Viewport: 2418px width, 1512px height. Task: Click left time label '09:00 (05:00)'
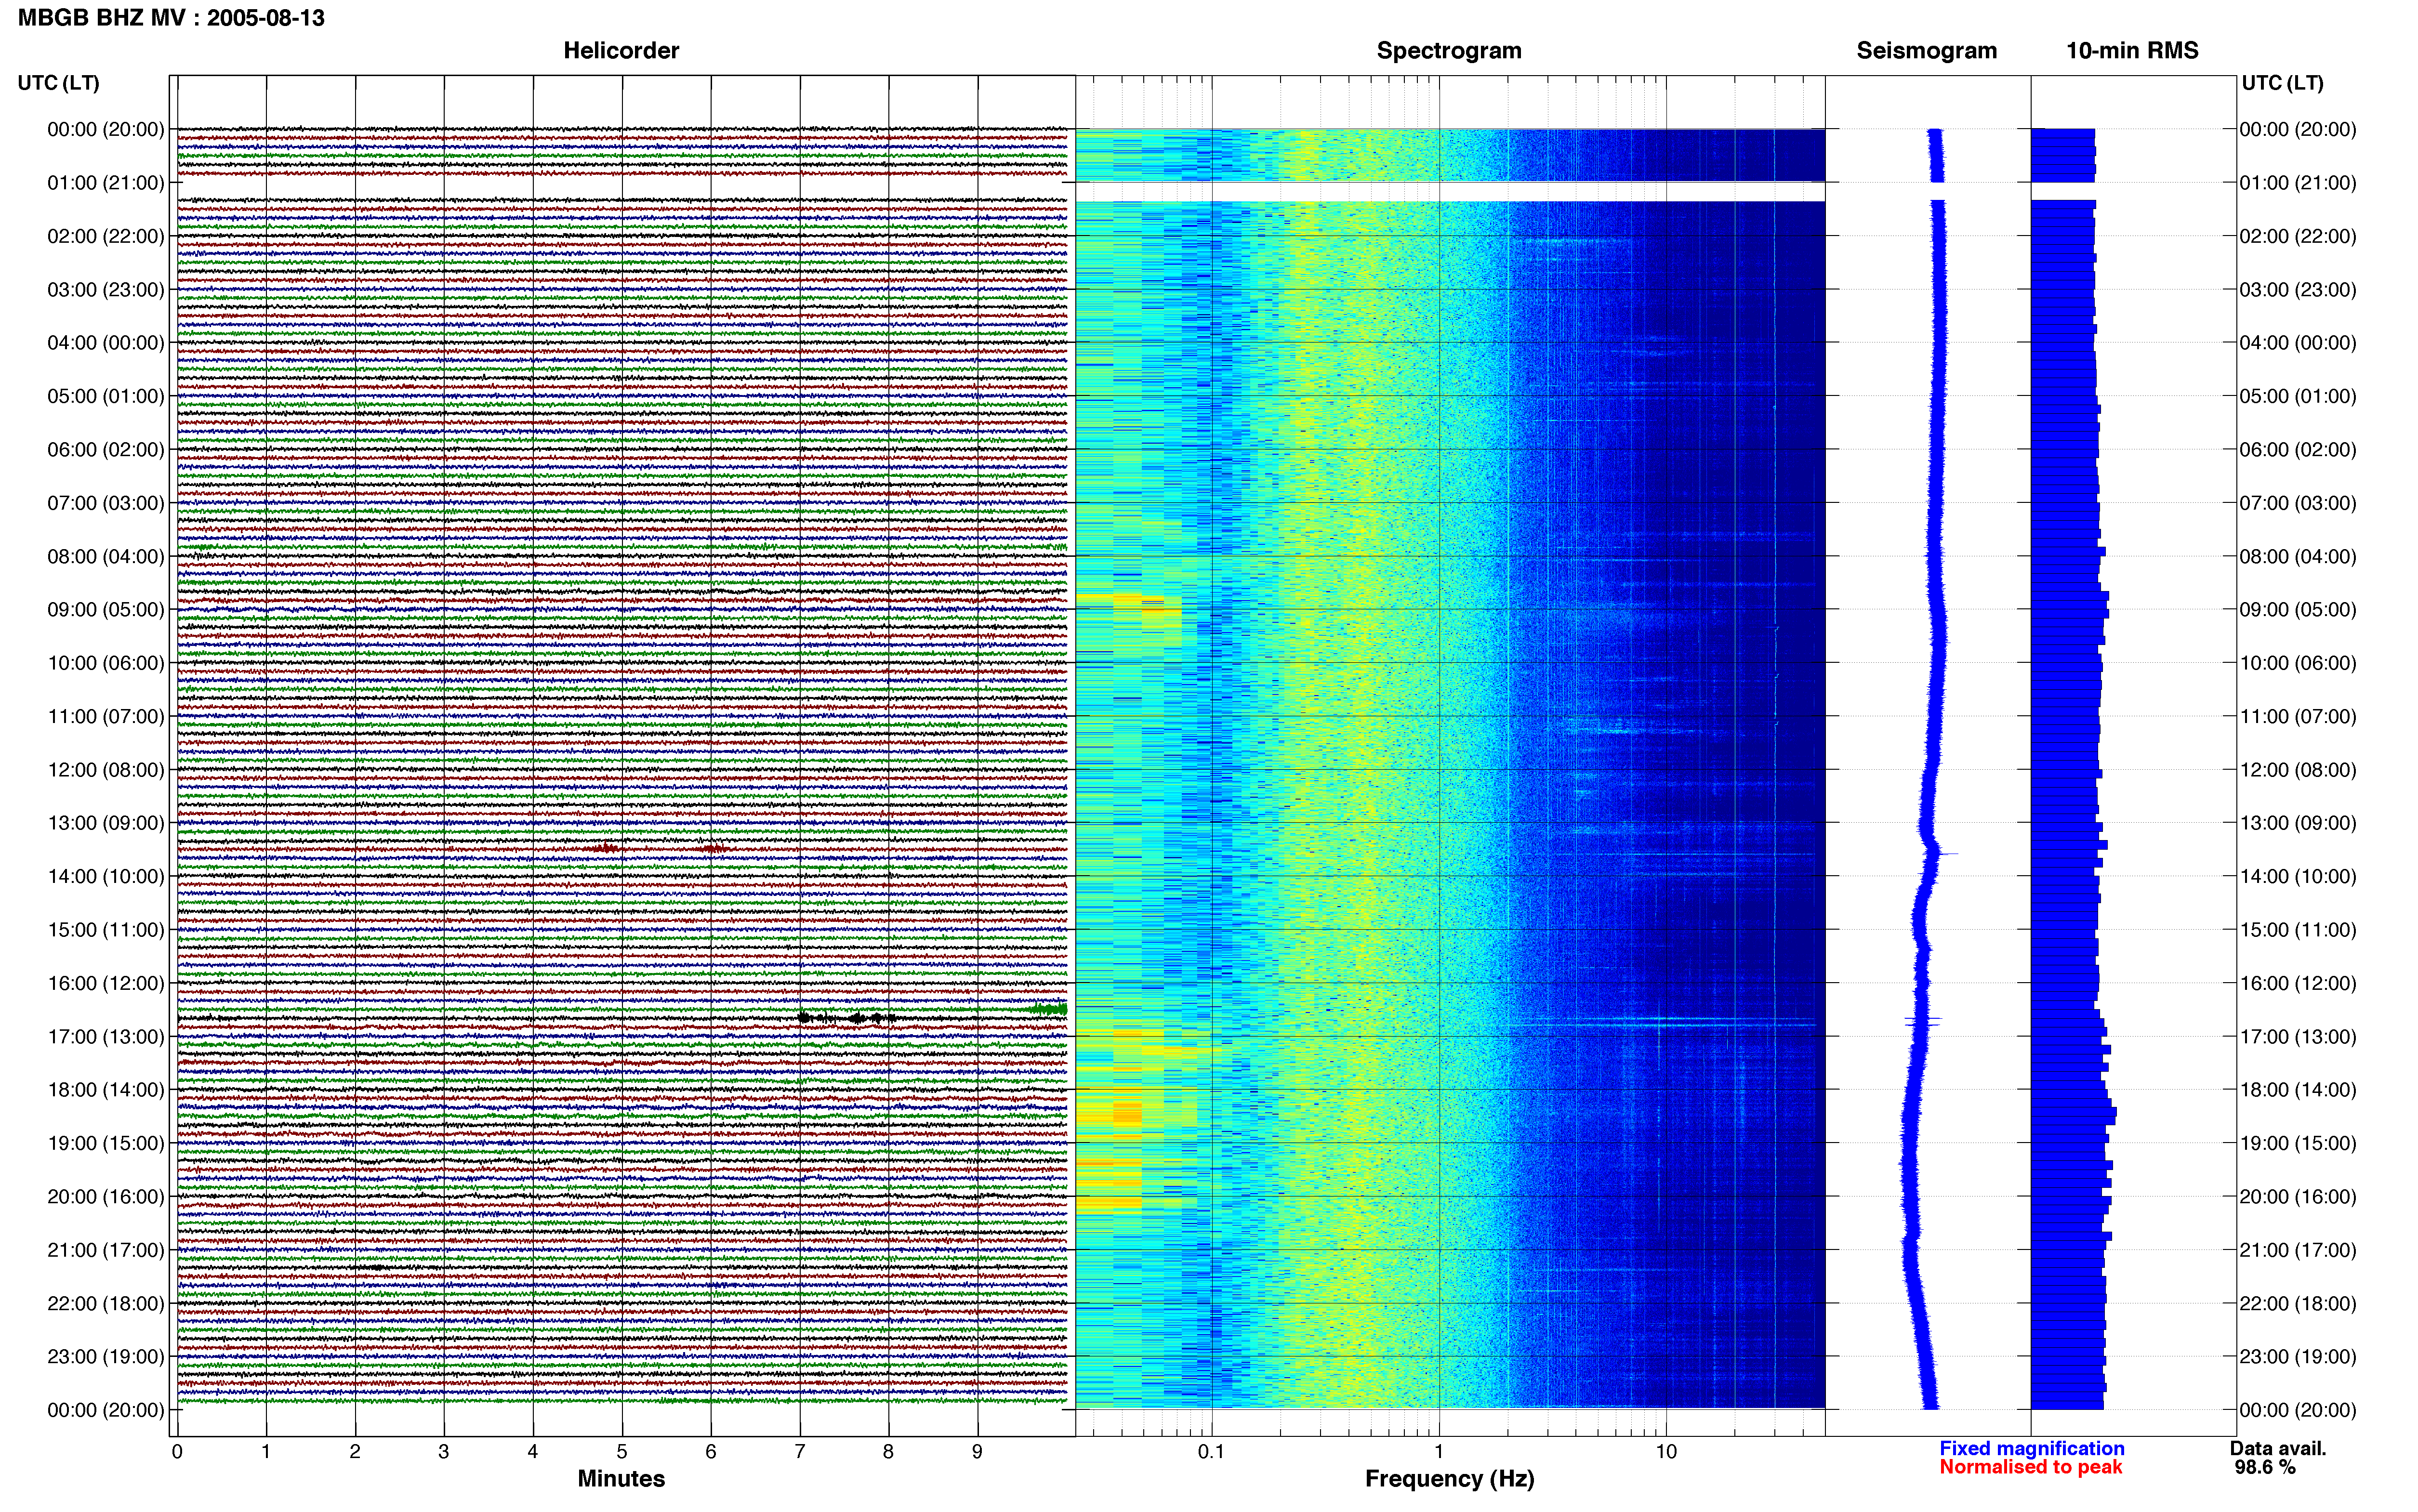click(106, 610)
